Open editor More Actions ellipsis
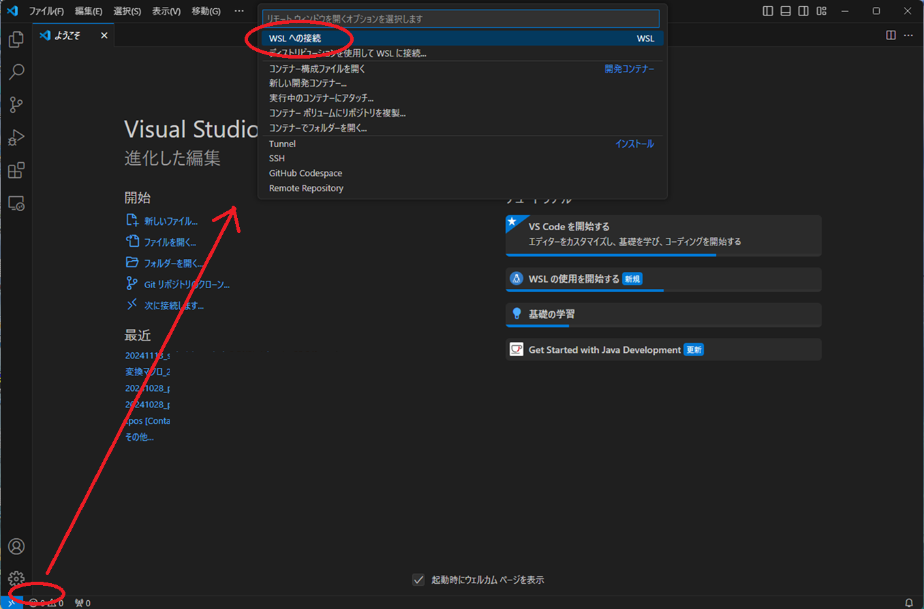The width and height of the screenshot is (924, 609). tap(908, 35)
